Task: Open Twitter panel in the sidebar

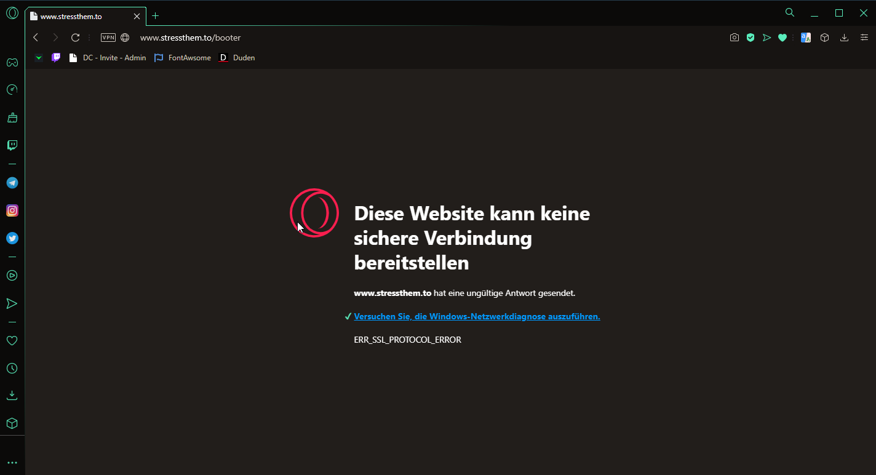Action: pos(12,238)
